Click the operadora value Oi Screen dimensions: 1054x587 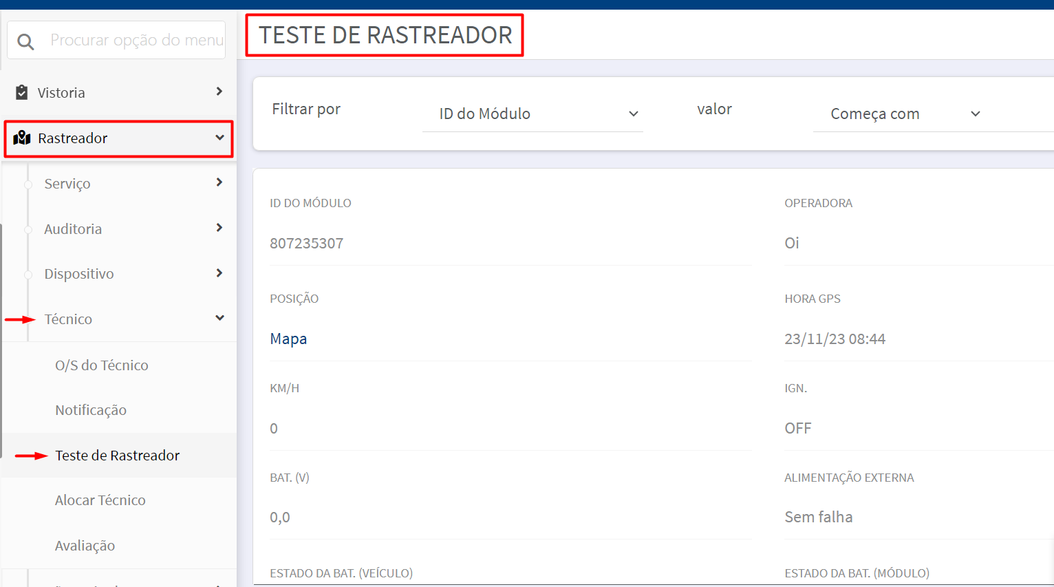click(792, 243)
